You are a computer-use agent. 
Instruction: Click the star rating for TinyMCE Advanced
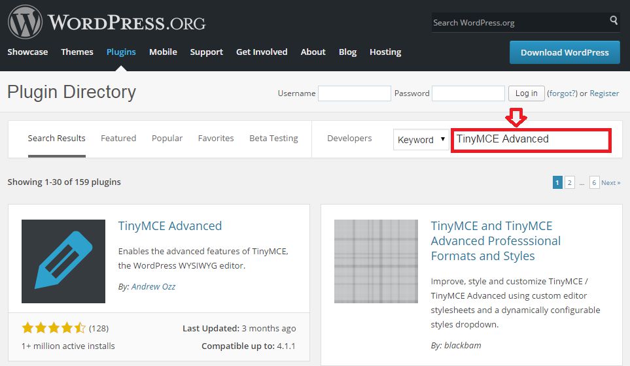54,328
